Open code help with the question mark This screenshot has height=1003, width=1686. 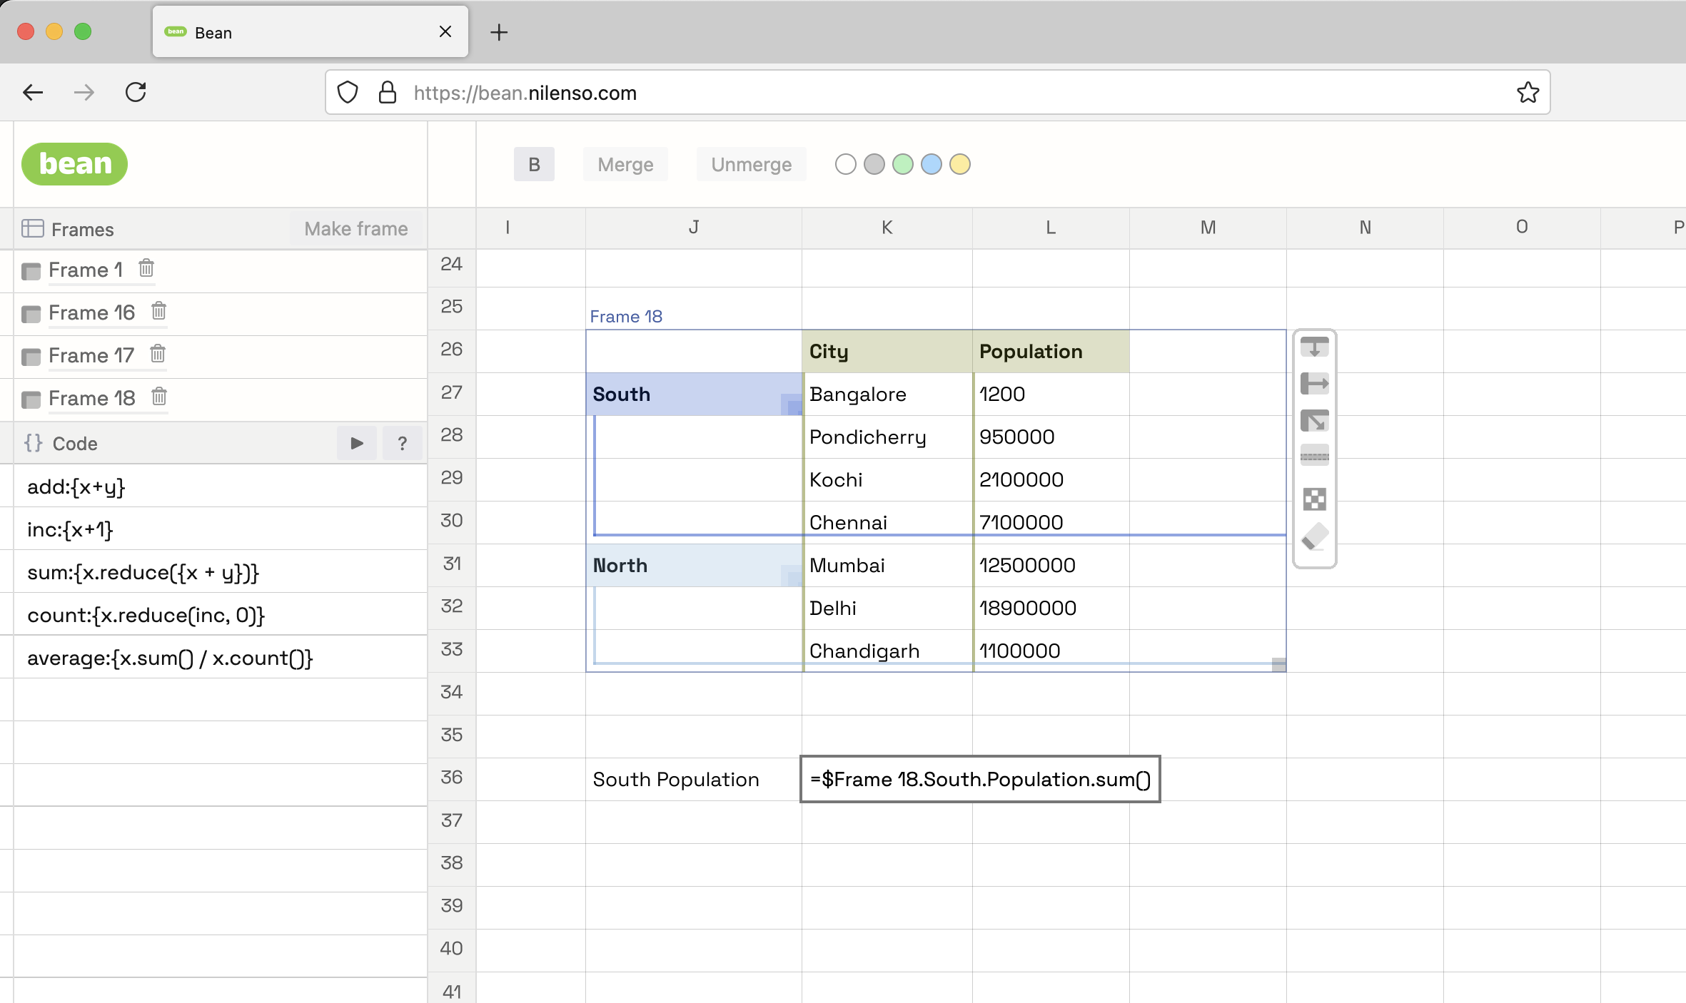click(x=403, y=443)
